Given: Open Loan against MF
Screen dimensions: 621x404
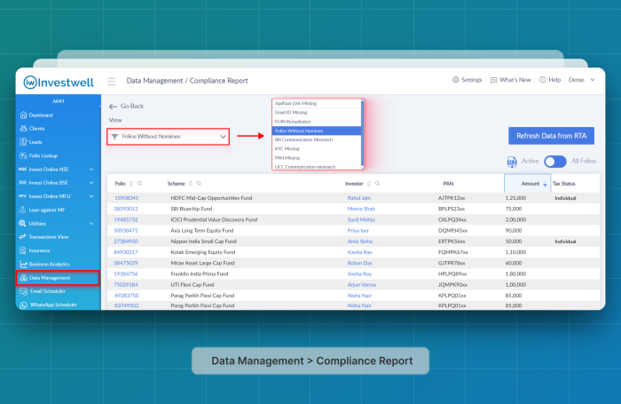Looking at the screenshot, I should (x=47, y=210).
